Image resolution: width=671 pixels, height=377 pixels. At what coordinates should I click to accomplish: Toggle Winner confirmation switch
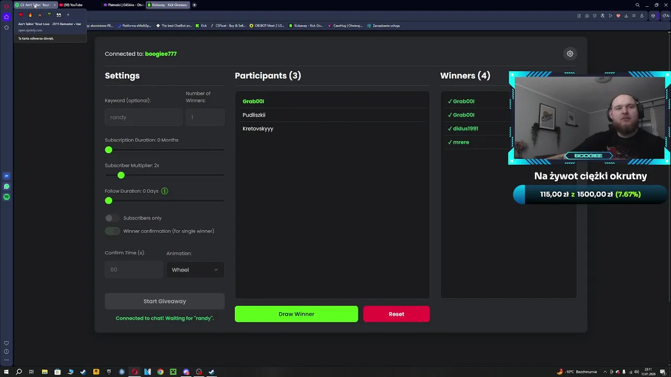coord(112,231)
